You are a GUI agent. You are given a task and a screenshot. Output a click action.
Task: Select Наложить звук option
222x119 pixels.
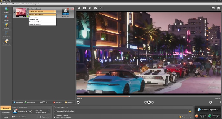point(42,19)
